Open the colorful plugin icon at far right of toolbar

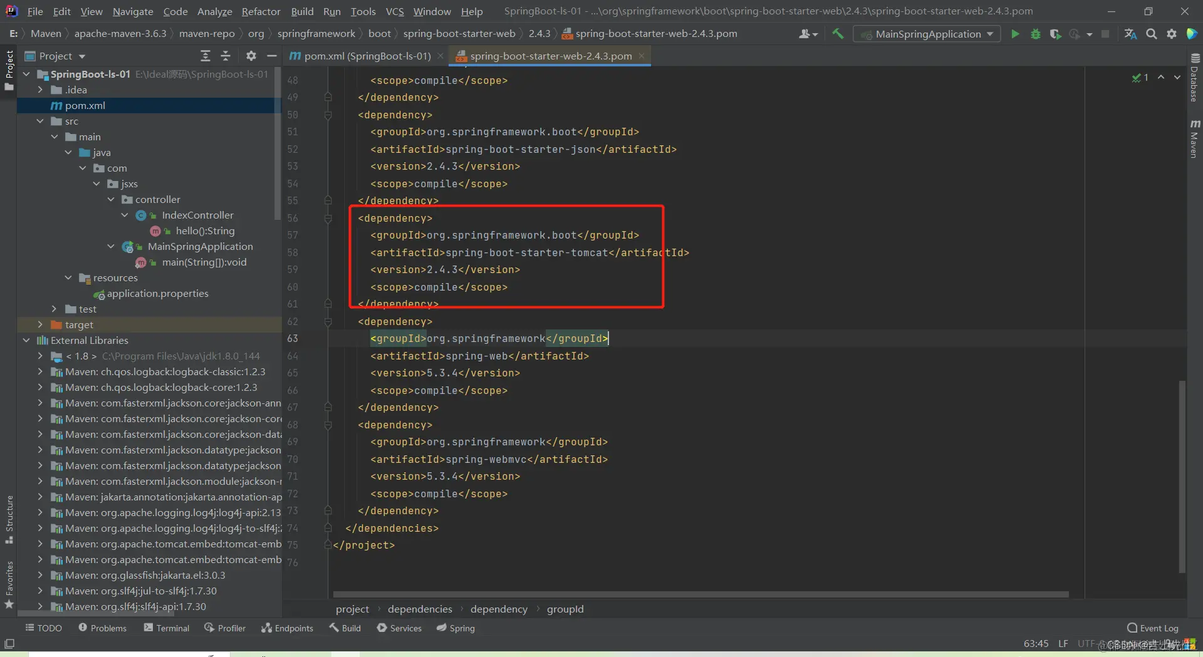(x=1192, y=34)
